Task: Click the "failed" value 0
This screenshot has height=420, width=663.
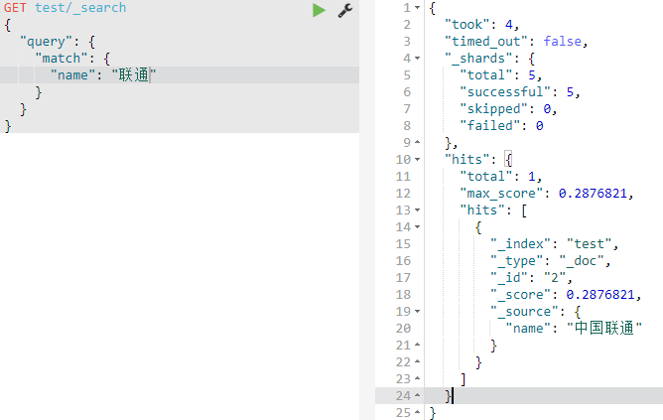Action: (540, 126)
